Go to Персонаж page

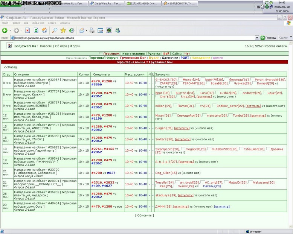coord(111,53)
